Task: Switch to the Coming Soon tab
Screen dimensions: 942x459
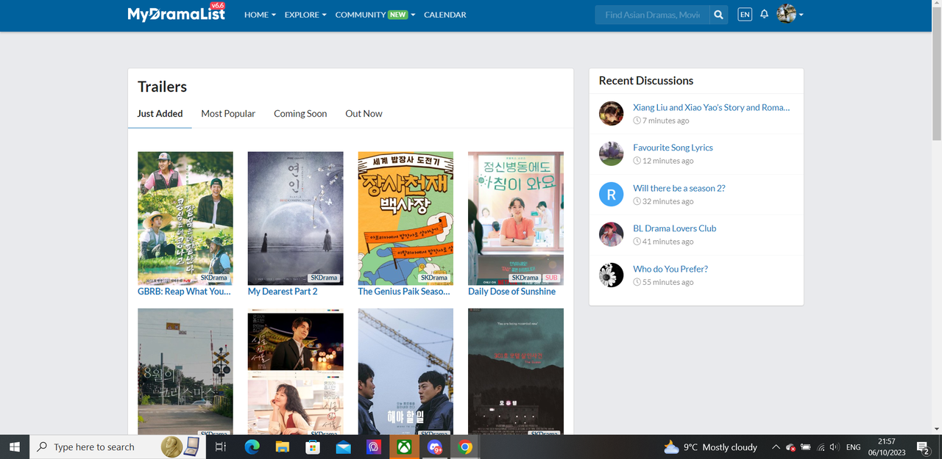Action: pyautogui.click(x=300, y=114)
